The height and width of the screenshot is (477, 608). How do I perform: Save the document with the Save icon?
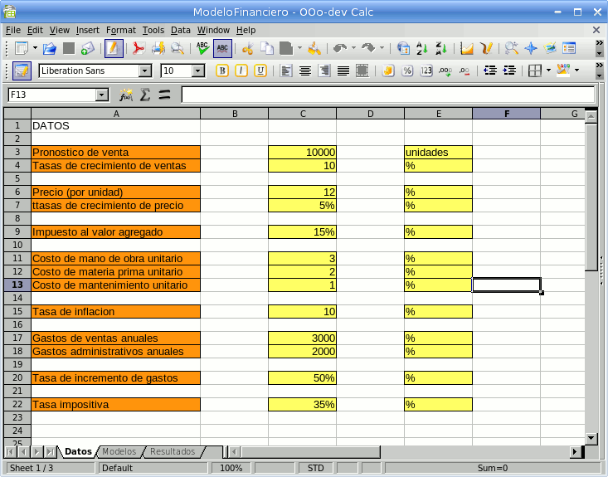click(x=69, y=48)
